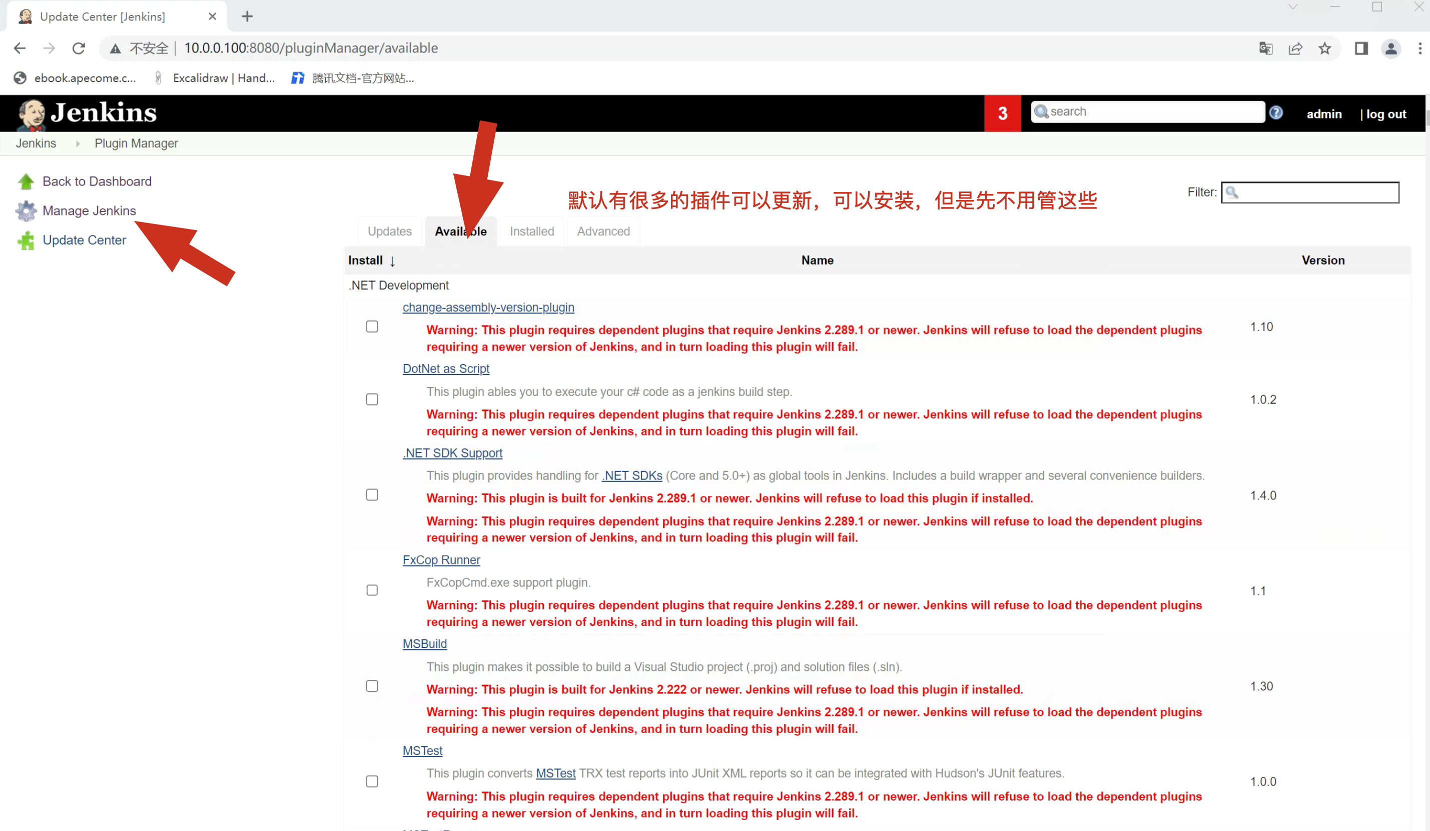Bookmark this page with the star icon
Viewport: 1430px width, 831px height.
coord(1324,48)
